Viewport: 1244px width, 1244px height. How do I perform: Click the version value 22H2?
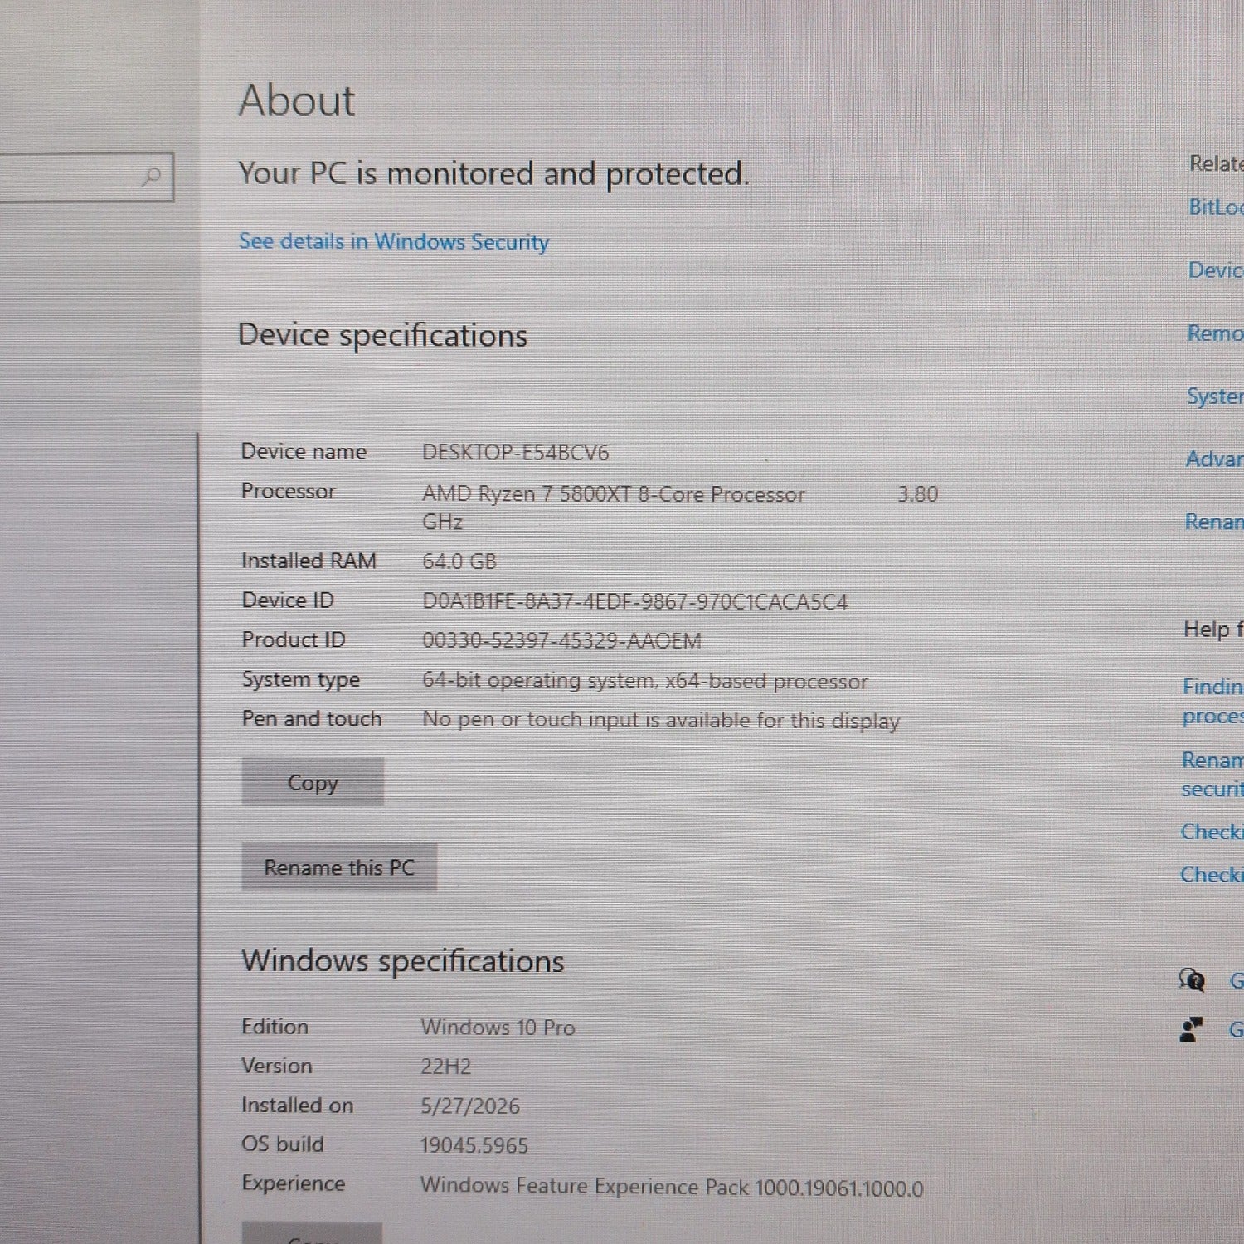[x=445, y=1067]
